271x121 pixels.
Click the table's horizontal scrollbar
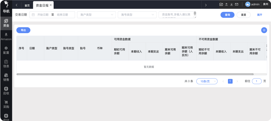[135, 74]
